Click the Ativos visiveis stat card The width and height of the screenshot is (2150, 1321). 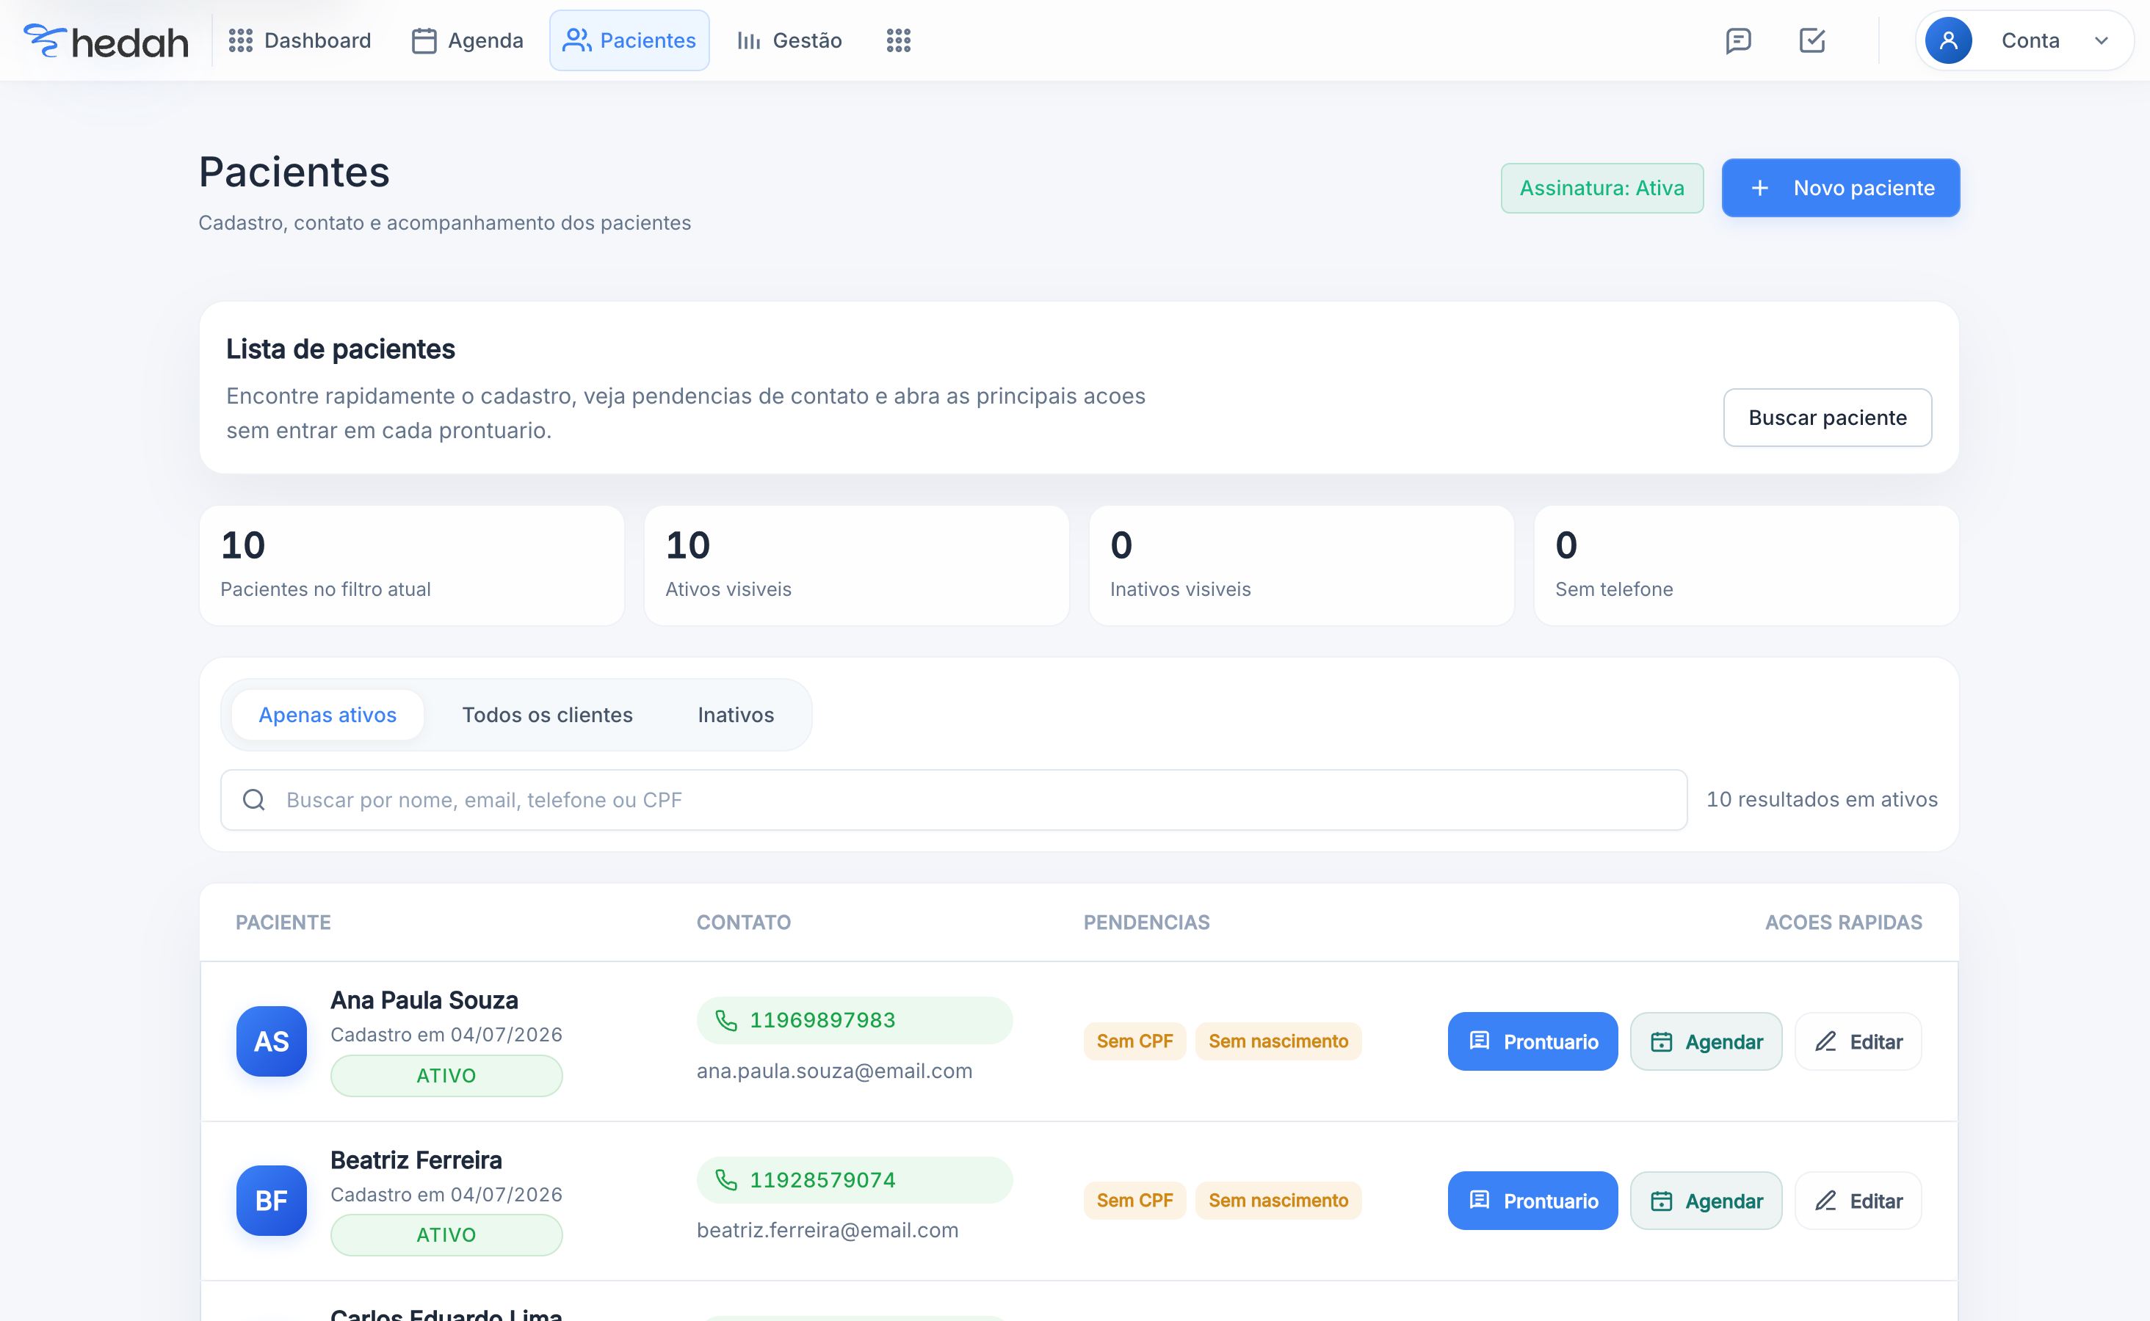pyautogui.click(x=856, y=565)
